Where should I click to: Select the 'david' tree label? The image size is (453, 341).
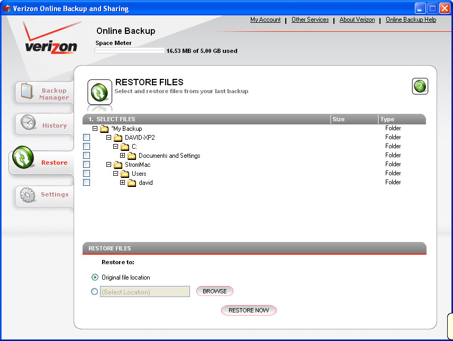point(146,183)
